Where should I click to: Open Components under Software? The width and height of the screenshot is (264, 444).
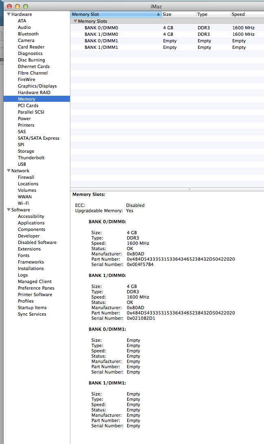point(31,229)
